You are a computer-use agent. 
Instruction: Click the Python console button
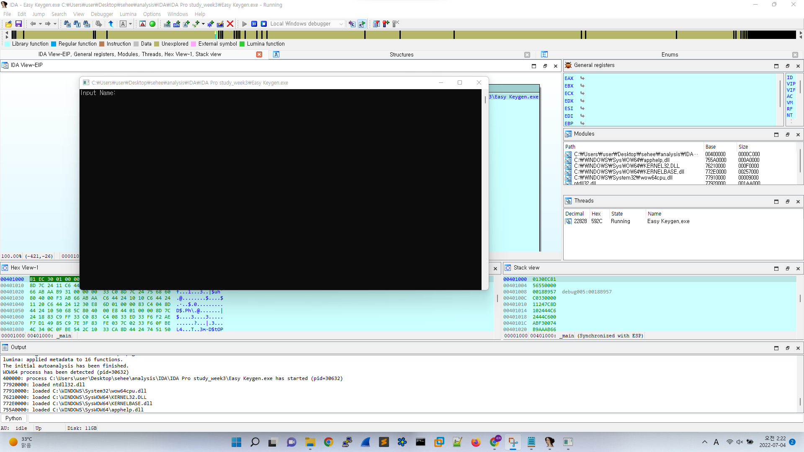[13, 418]
